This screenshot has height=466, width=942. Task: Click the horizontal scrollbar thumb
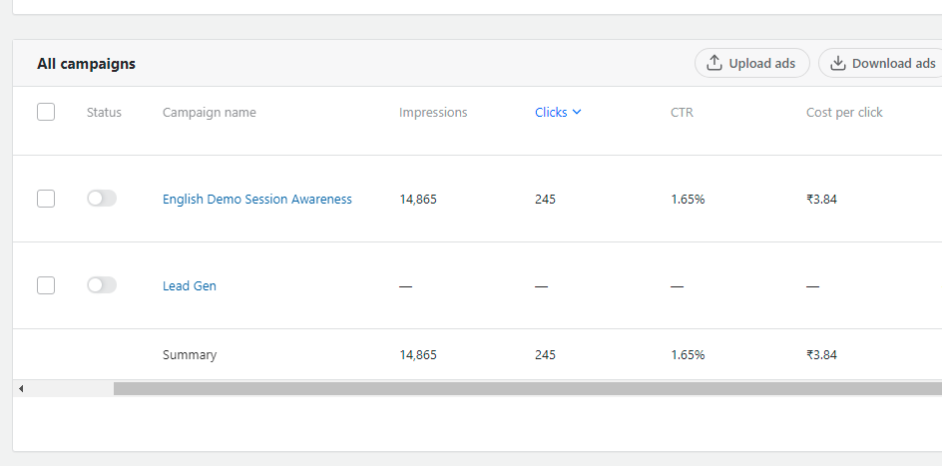point(527,388)
